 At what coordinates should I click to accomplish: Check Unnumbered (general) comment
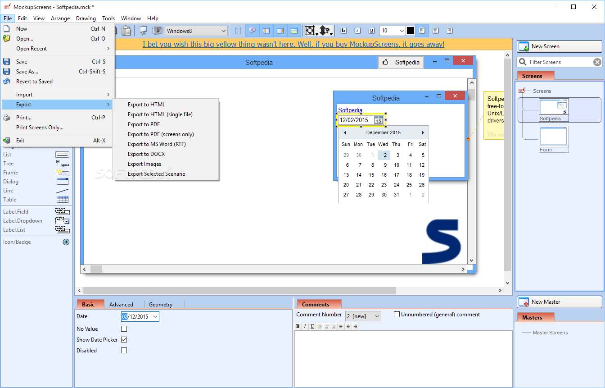[397, 315]
